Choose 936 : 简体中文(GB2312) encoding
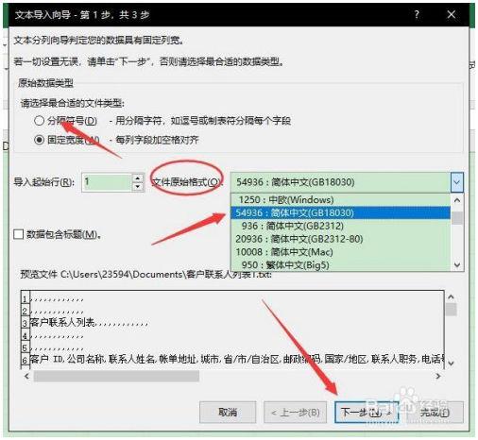The height and width of the screenshot is (440, 478). coord(341,226)
